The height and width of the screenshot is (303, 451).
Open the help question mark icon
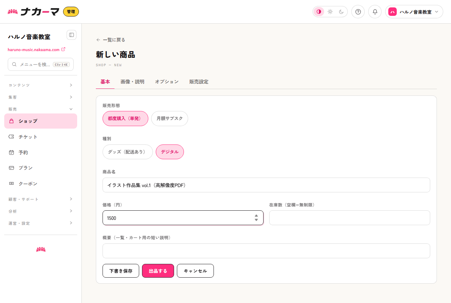358,12
